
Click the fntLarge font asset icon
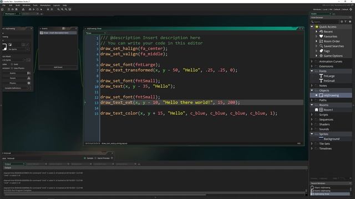click(x=321, y=76)
